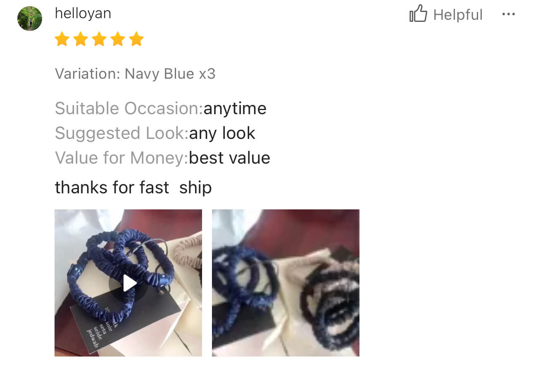Screen dimensions: 533x366
Task: Open the username helloyan
Action: [83, 14]
